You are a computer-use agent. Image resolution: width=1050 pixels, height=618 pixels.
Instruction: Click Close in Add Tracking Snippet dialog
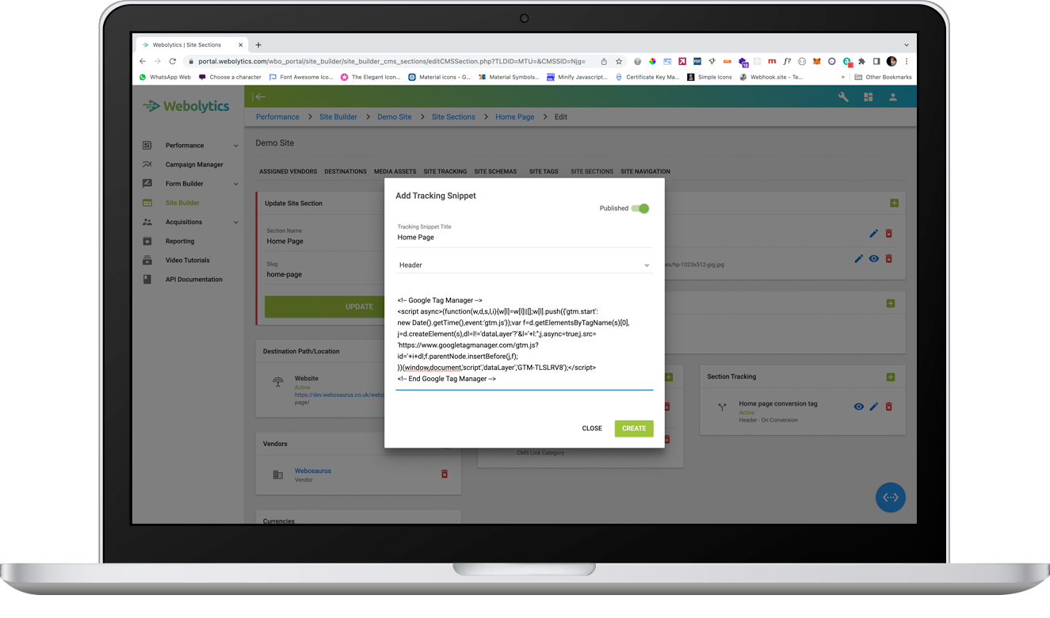point(592,429)
